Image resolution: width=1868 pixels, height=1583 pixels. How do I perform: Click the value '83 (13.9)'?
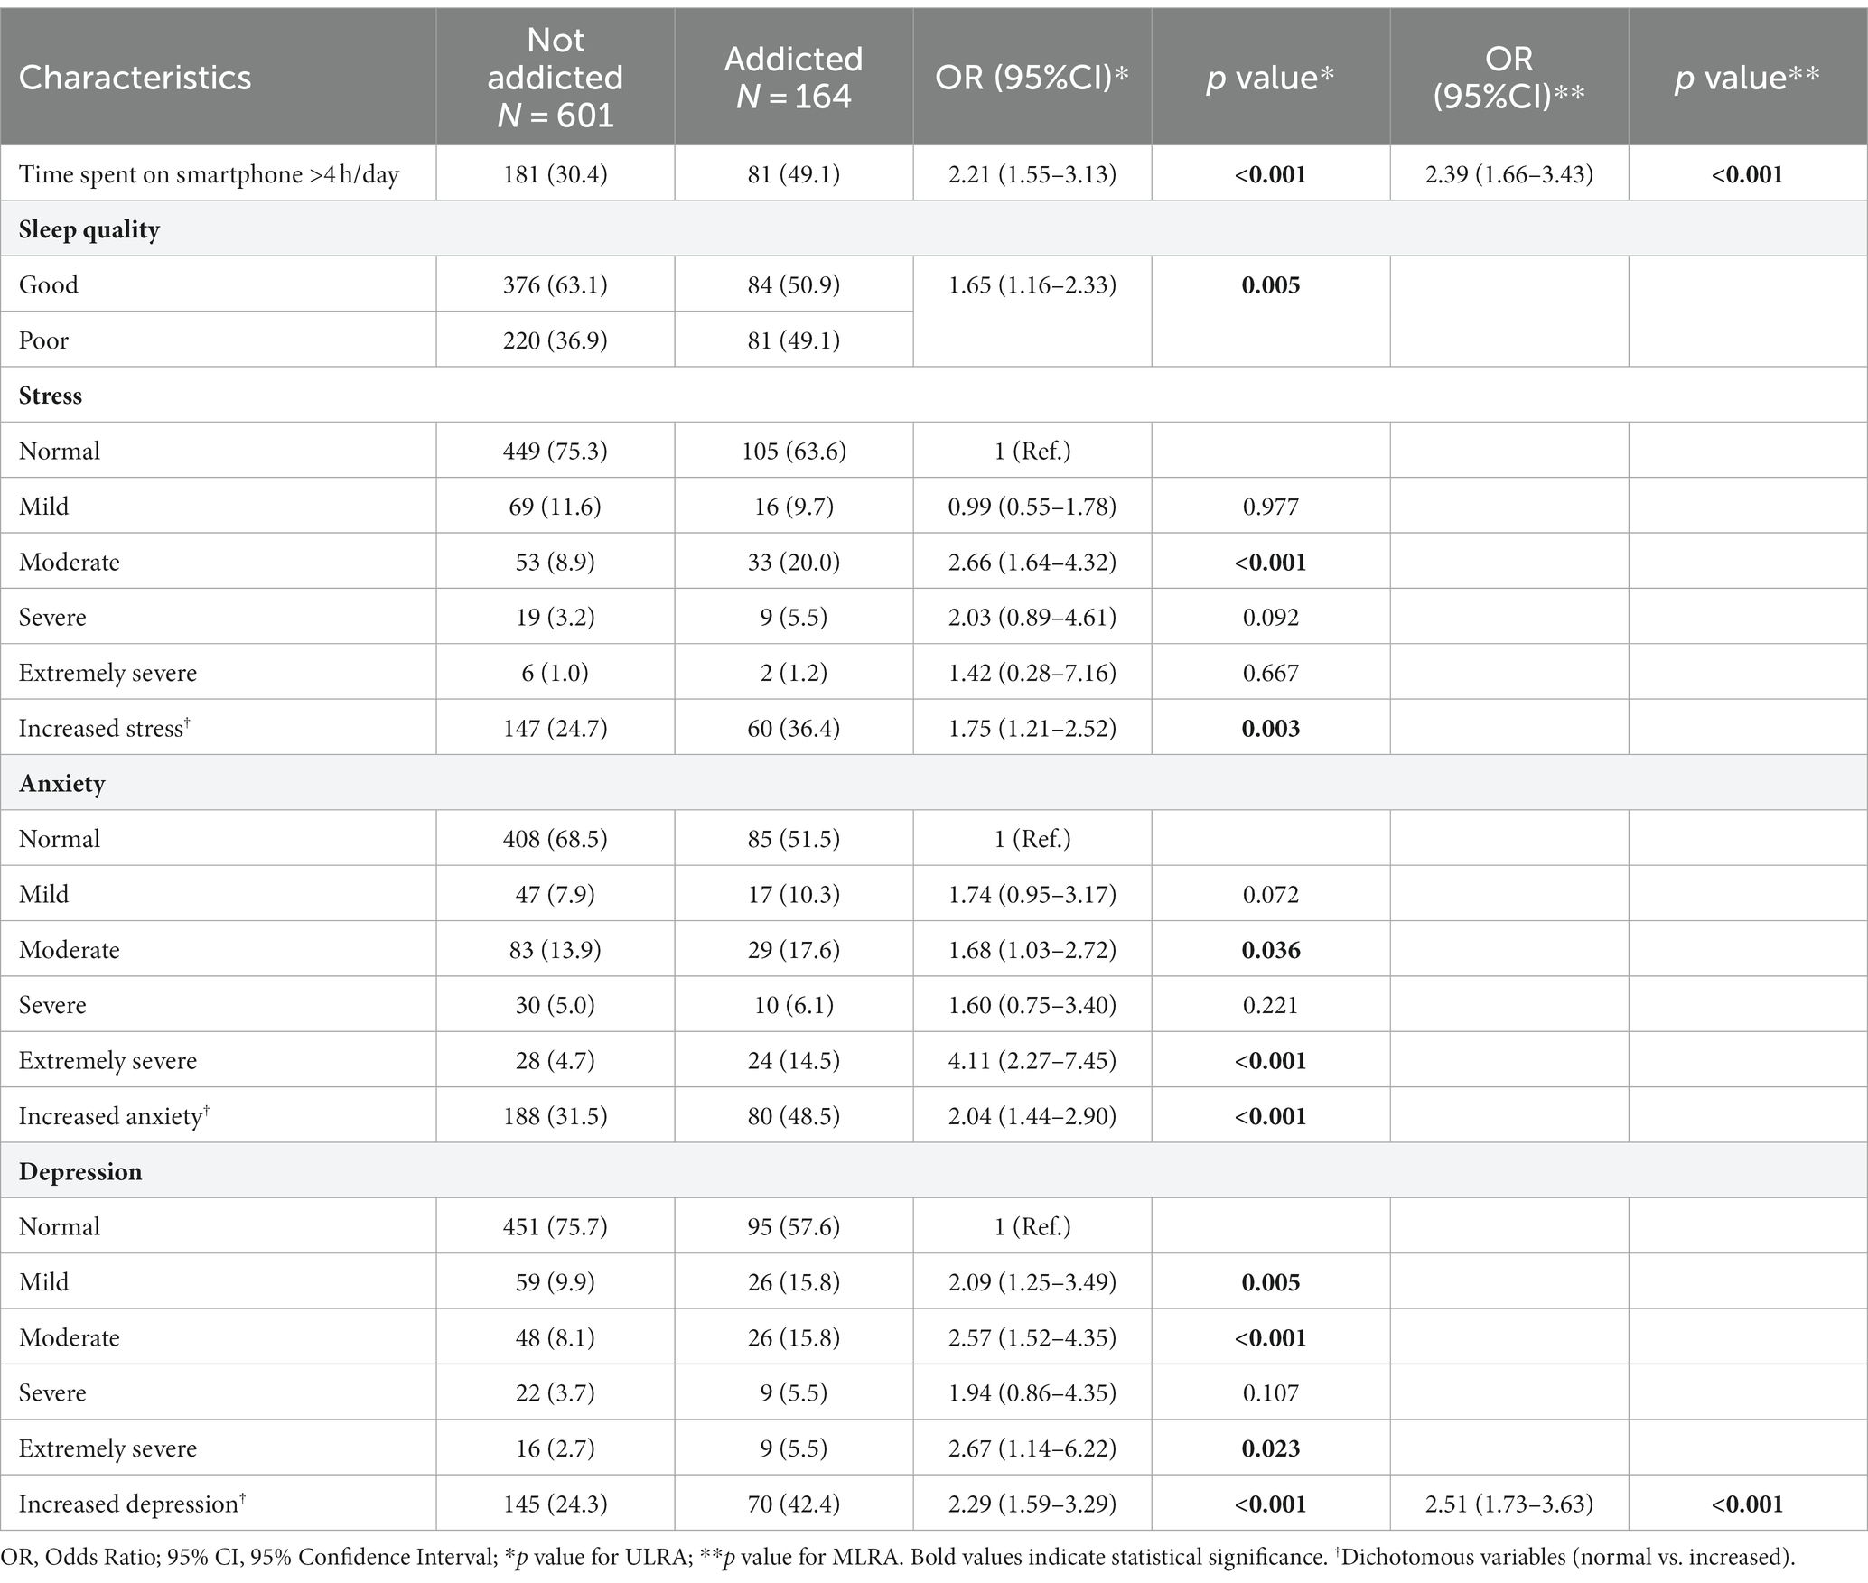click(x=555, y=950)
